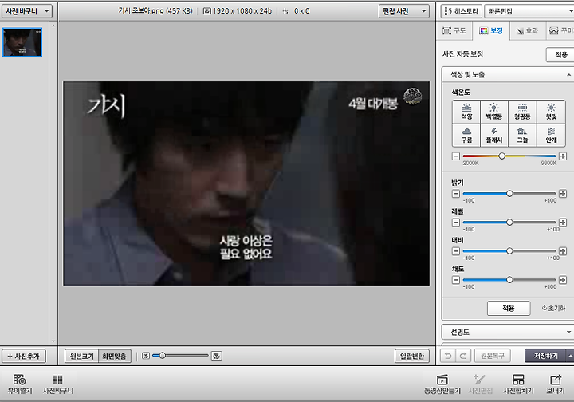Click the 대비 contrast slider handle
The image size is (574, 402).
coord(509,250)
